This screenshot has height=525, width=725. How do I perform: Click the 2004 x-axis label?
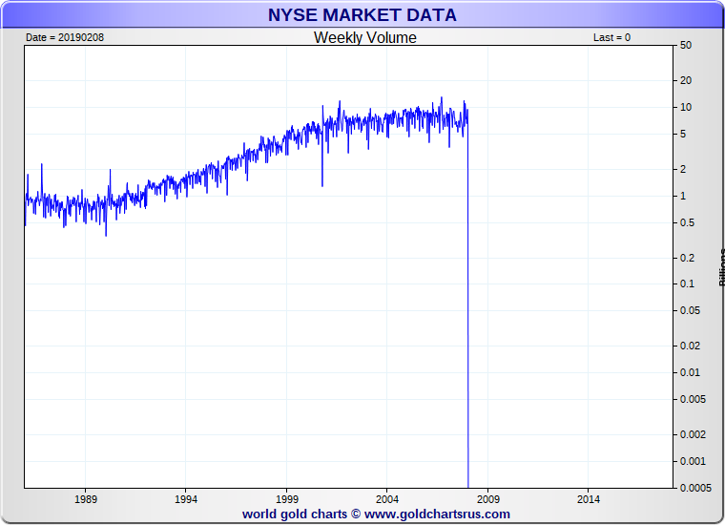(387, 499)
